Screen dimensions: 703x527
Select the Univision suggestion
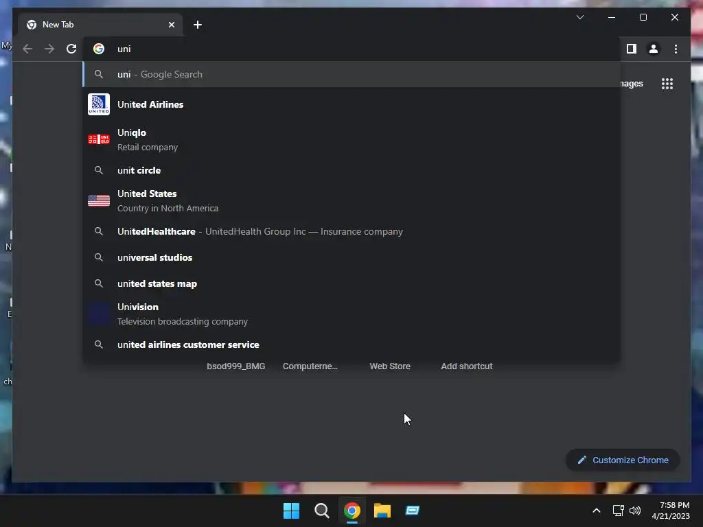point(351,314)
